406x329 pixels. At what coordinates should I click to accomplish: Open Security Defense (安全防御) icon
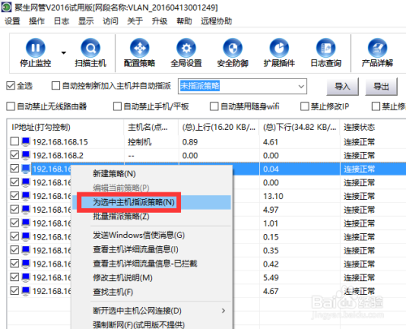pos(233,48)
